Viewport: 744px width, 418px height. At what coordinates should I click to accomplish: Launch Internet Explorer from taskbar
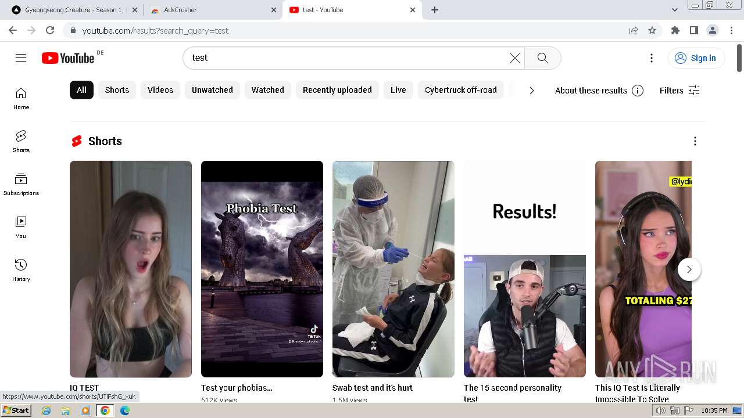point(46,410)
